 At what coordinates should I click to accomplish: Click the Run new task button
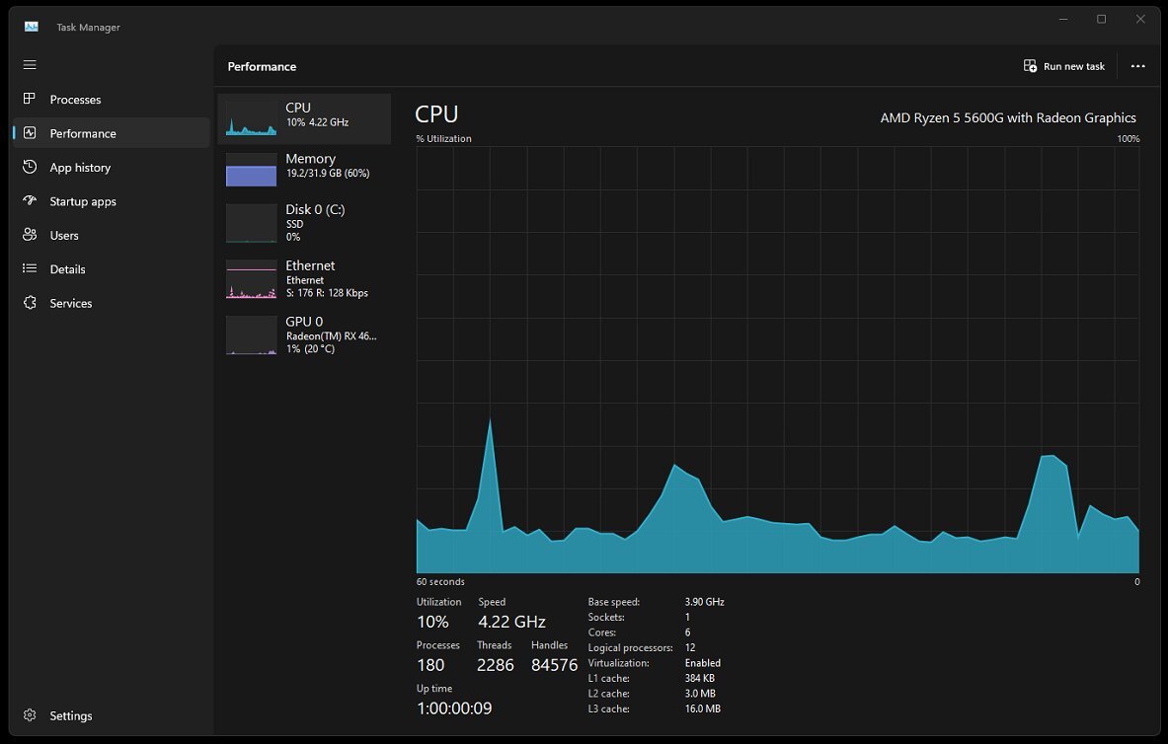1063,66
